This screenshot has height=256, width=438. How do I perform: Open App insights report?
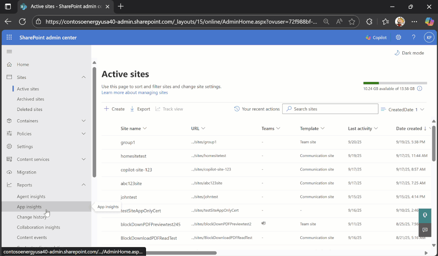coord(29,206)
